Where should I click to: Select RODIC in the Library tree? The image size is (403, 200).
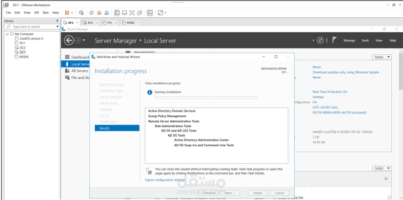coord(24,57)
